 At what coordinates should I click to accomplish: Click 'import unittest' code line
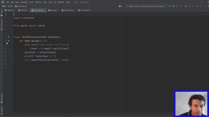click(x=24, y=18)
